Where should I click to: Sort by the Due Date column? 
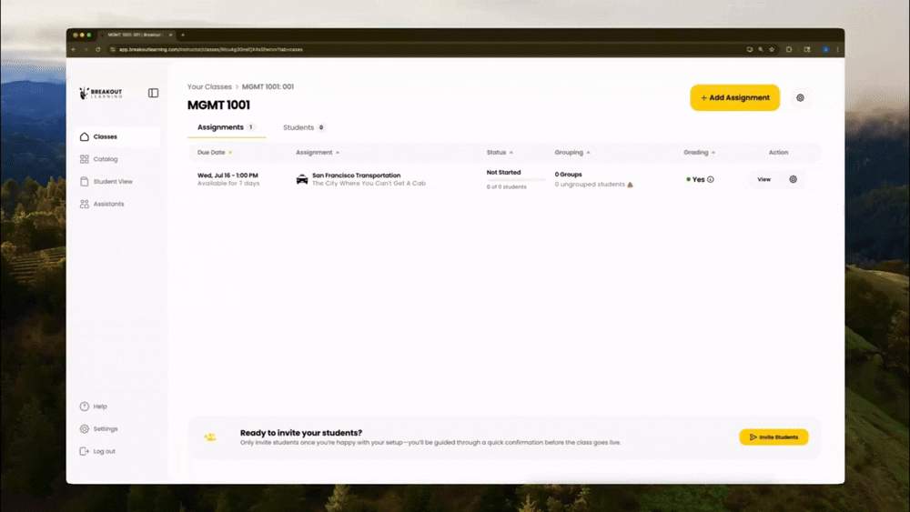(215, 153)
